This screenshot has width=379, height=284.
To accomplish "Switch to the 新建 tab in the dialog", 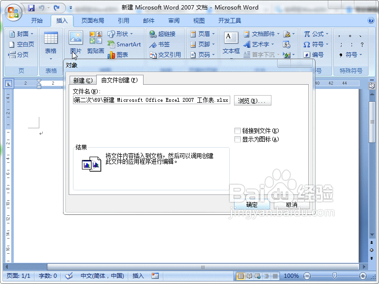I will click(82, 80).
